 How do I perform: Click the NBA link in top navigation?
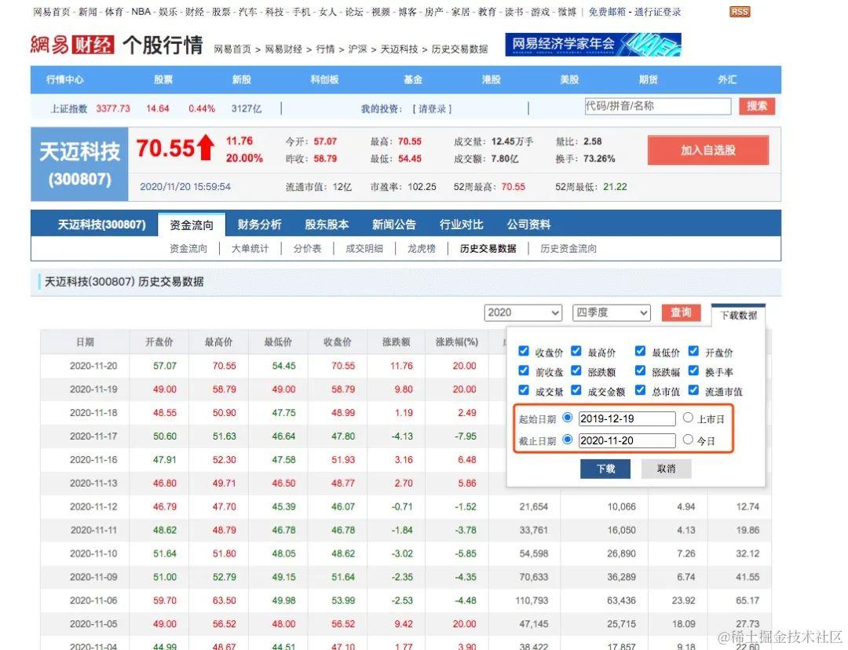(141, 12)
